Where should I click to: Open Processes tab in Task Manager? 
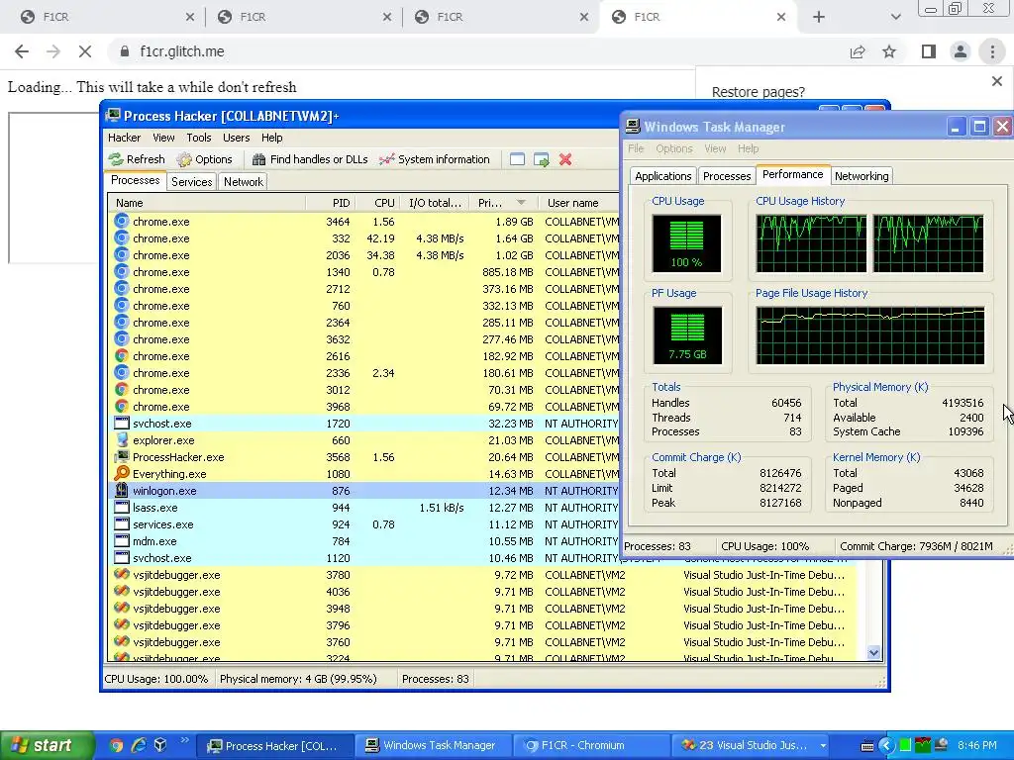[x=727, y=176]
